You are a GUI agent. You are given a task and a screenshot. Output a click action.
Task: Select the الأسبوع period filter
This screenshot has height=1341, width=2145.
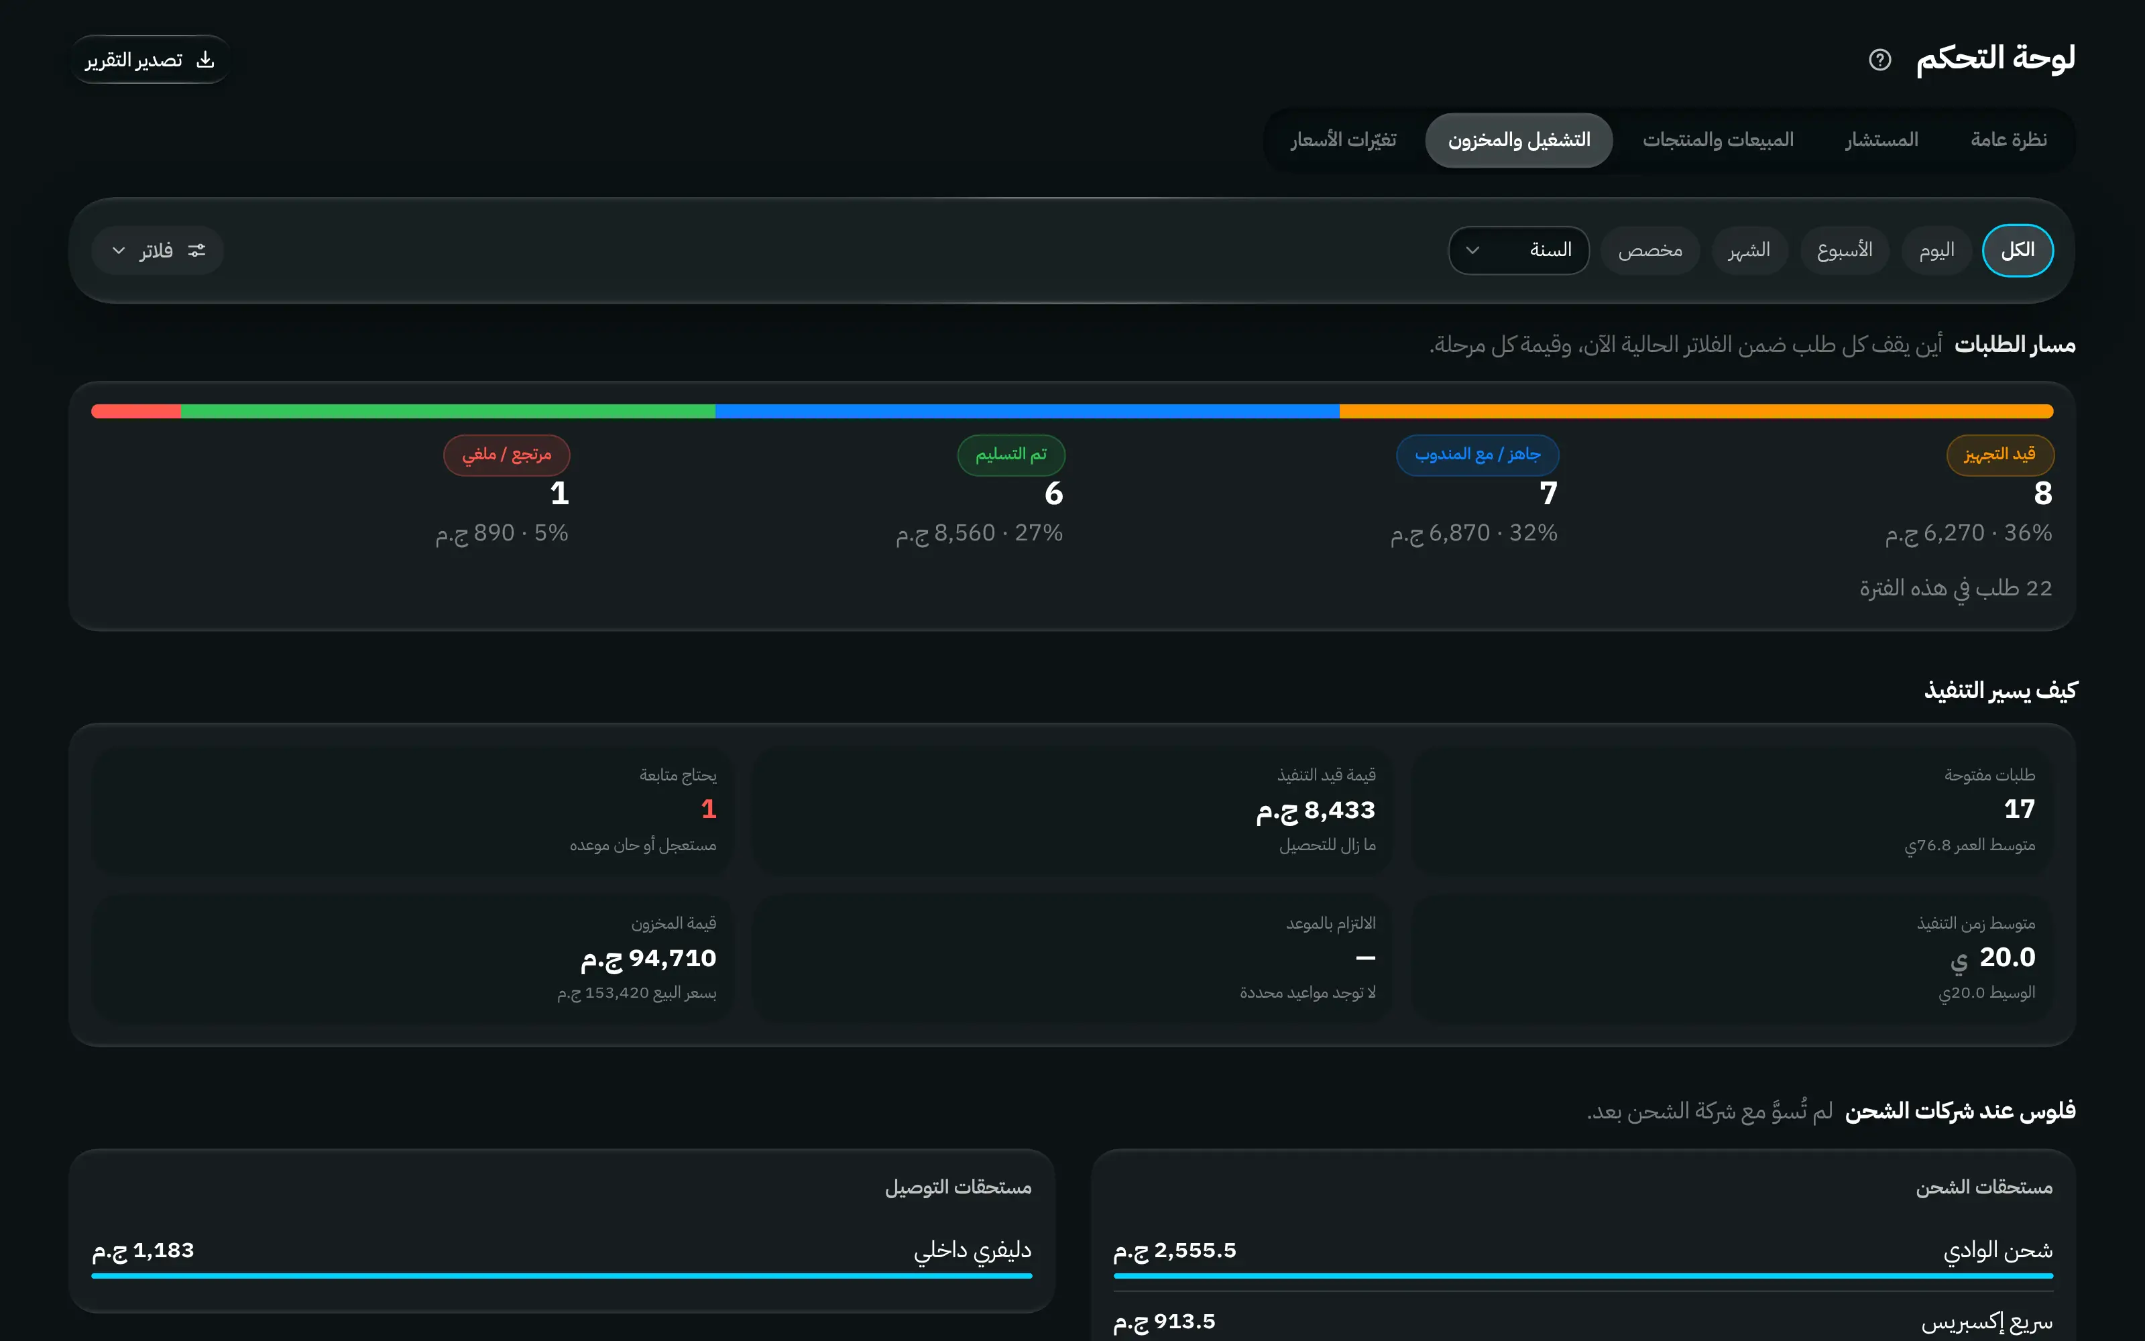point(1845,250)
